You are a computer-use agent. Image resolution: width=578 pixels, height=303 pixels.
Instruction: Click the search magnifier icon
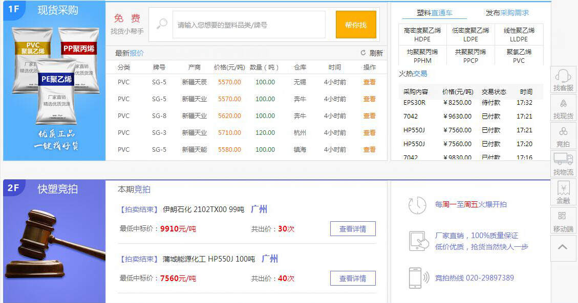click(162, 24)
